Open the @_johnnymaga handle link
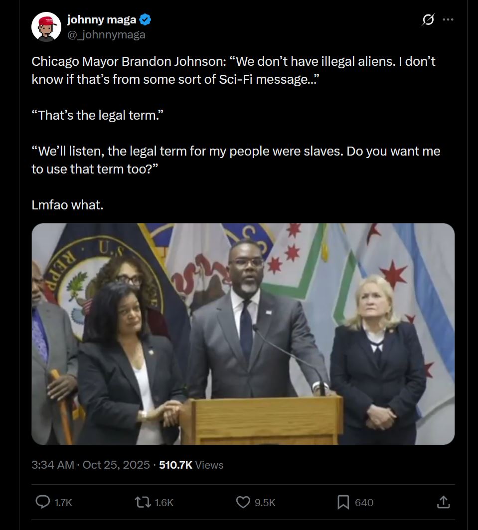Image resolution: width=478 pixels, height=530 pixels. pos(106,34)
